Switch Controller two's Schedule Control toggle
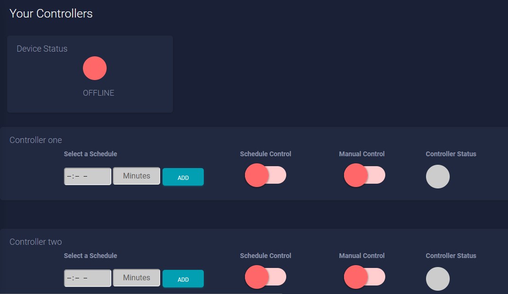This screenshot has height=294, width=508. (x=265, y=277)
